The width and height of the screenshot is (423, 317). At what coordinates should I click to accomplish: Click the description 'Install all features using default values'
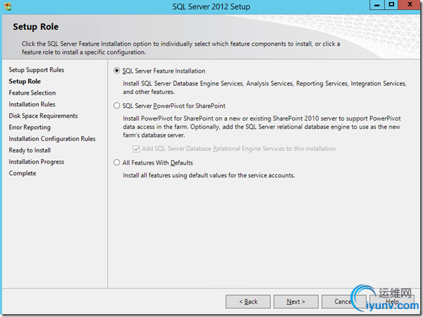pyautogui.click(x=209, y=175)
